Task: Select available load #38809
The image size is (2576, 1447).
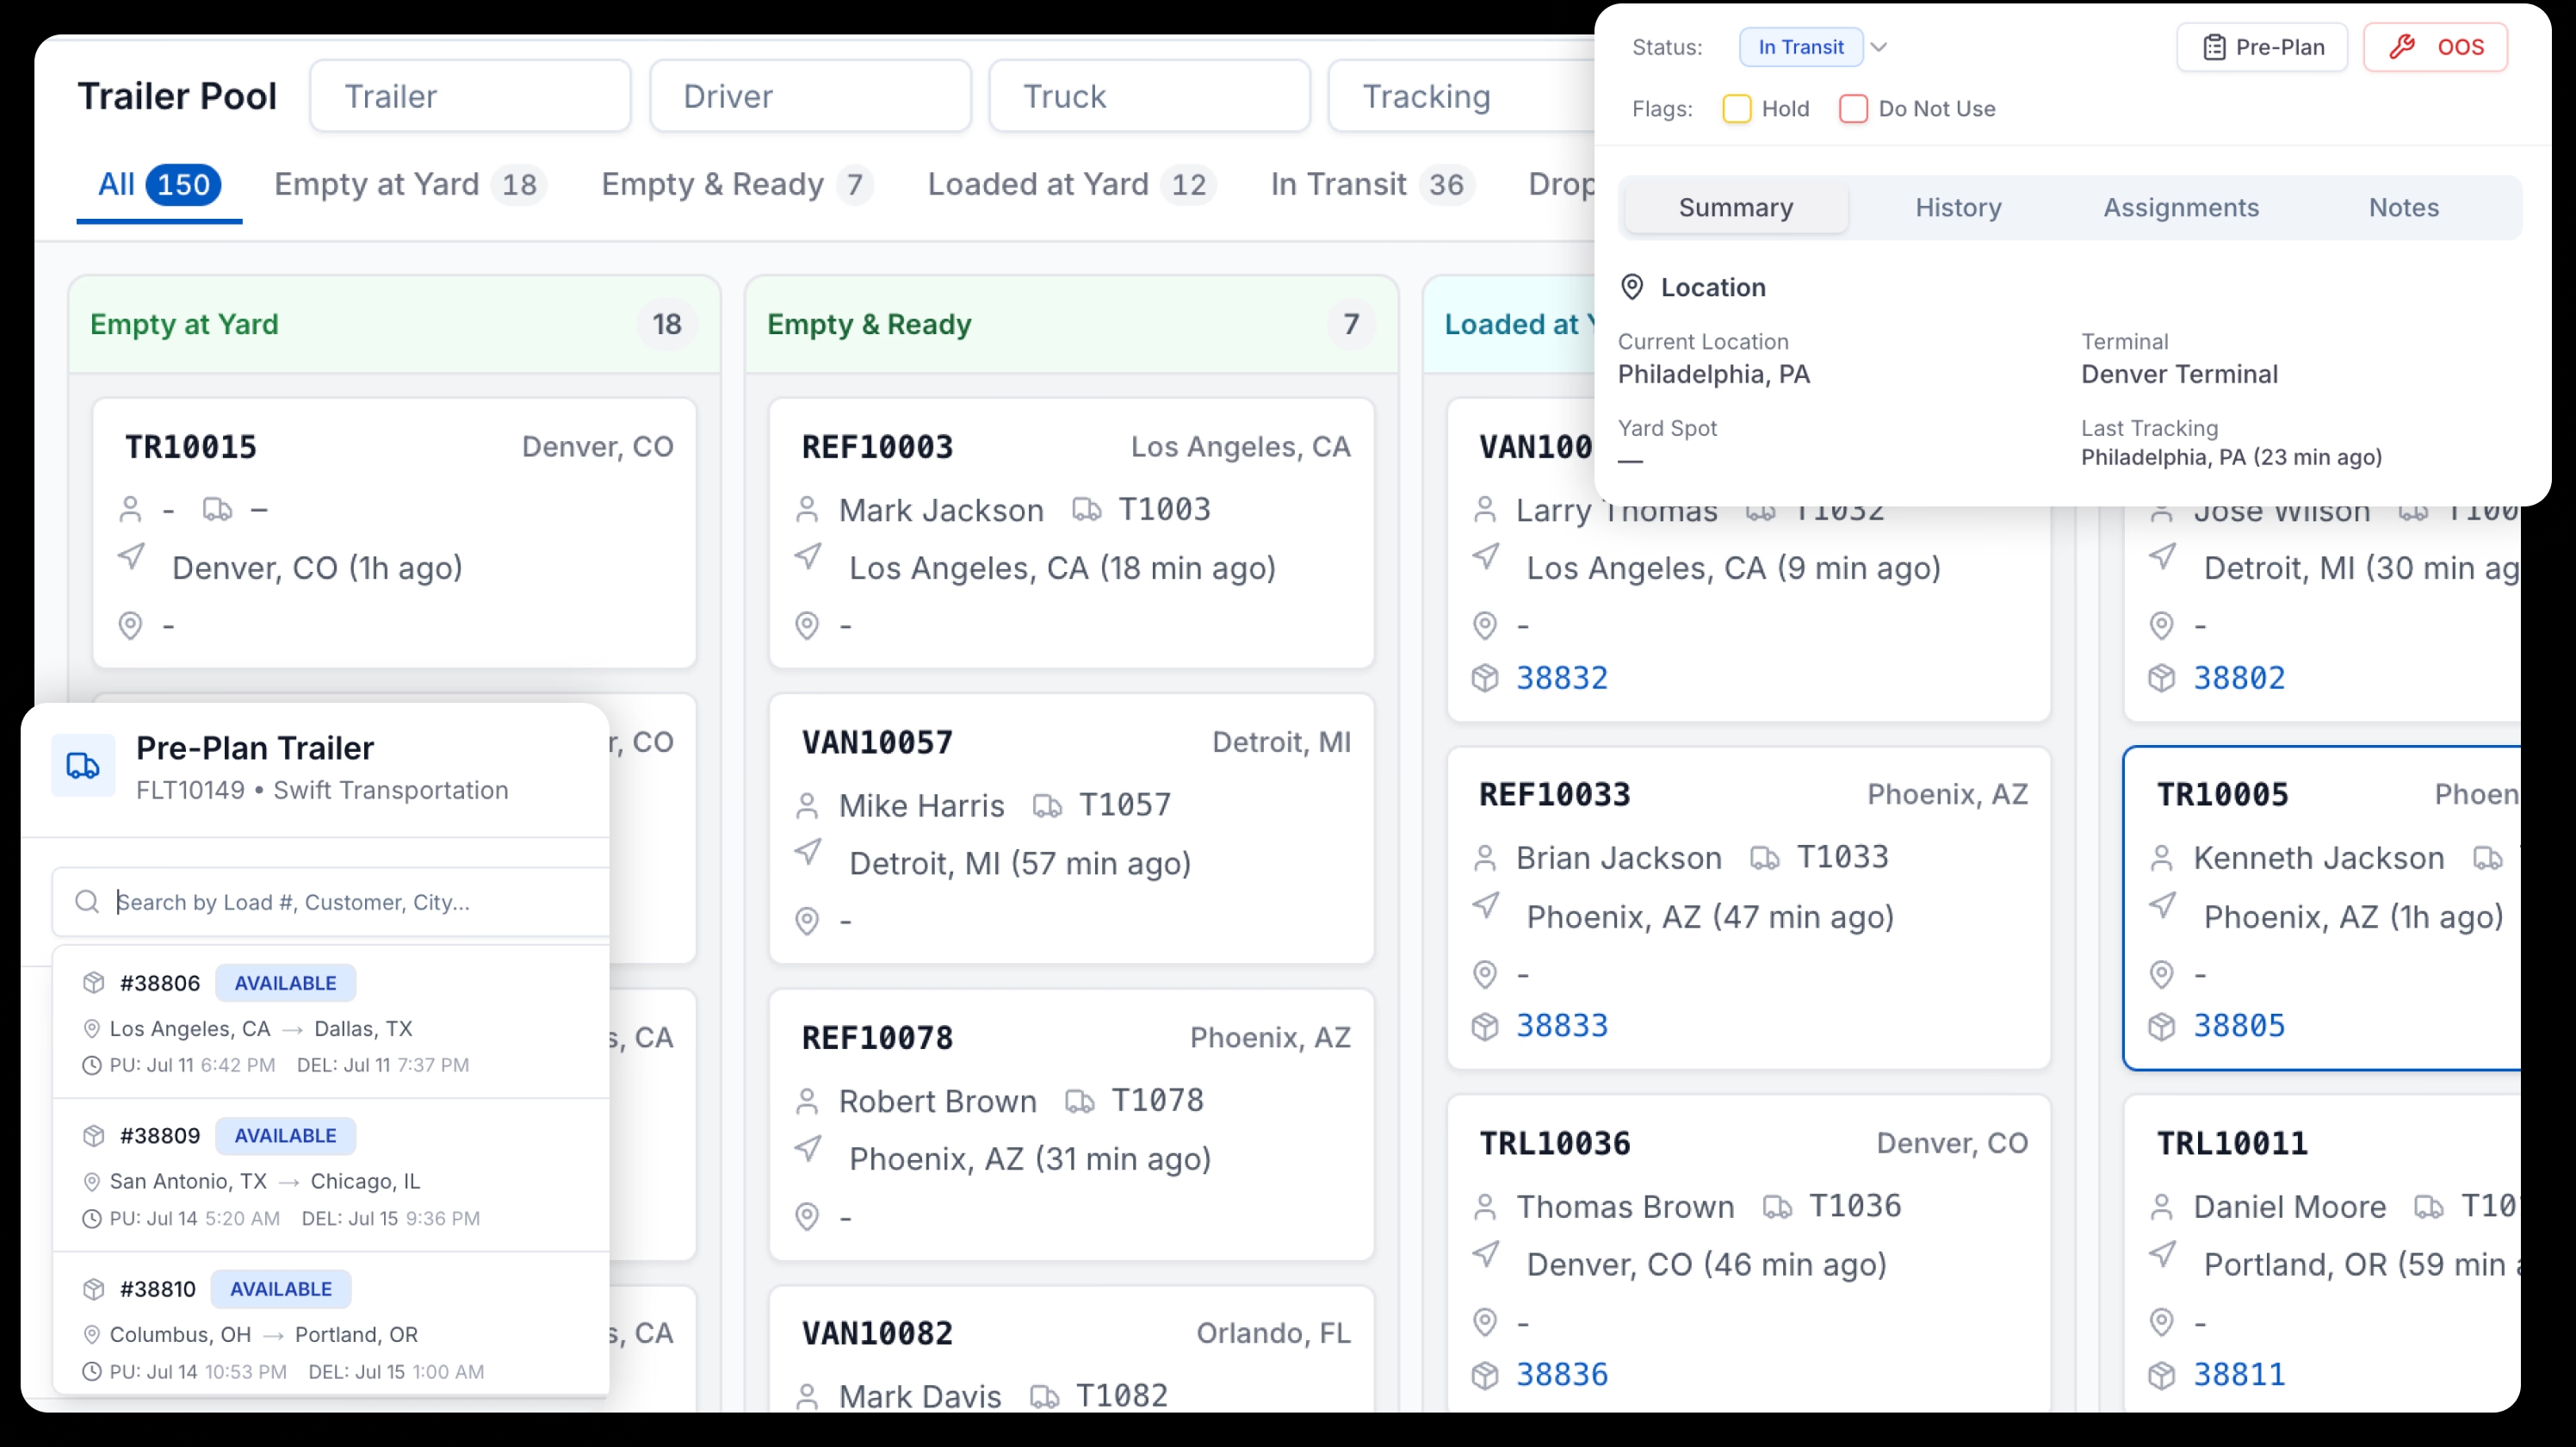Action: pos(331,1175)
